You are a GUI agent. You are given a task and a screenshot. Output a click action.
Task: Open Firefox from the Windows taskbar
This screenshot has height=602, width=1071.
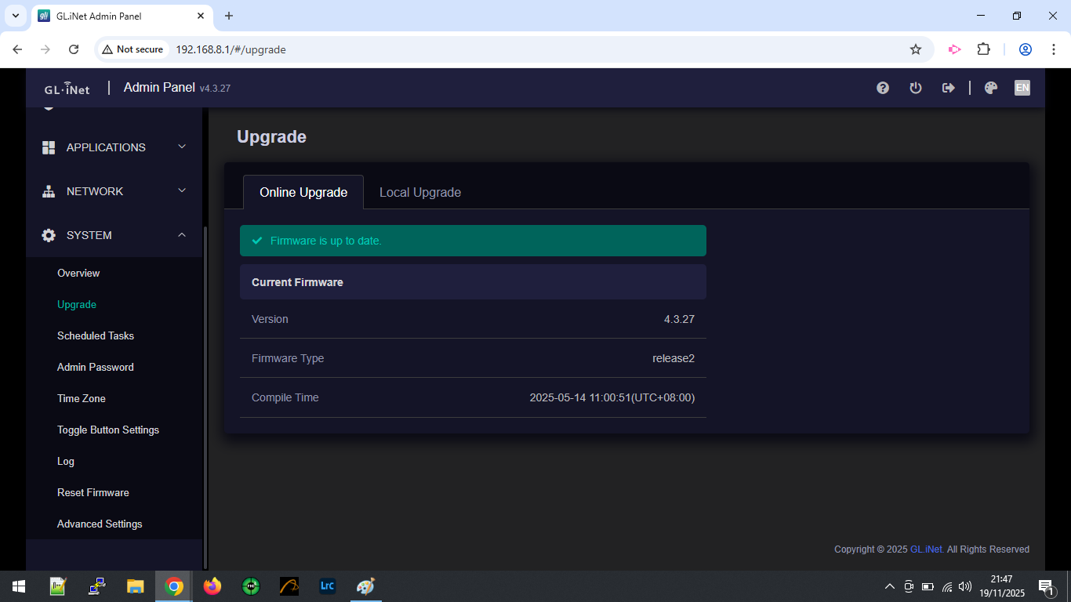pos(212,586)
